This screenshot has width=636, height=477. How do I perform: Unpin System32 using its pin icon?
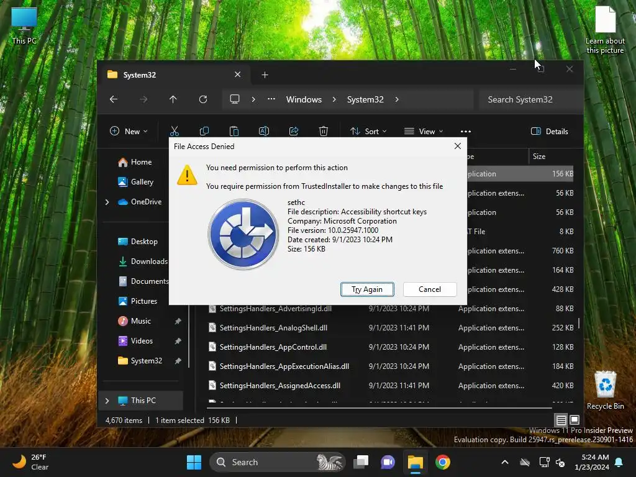178,361
